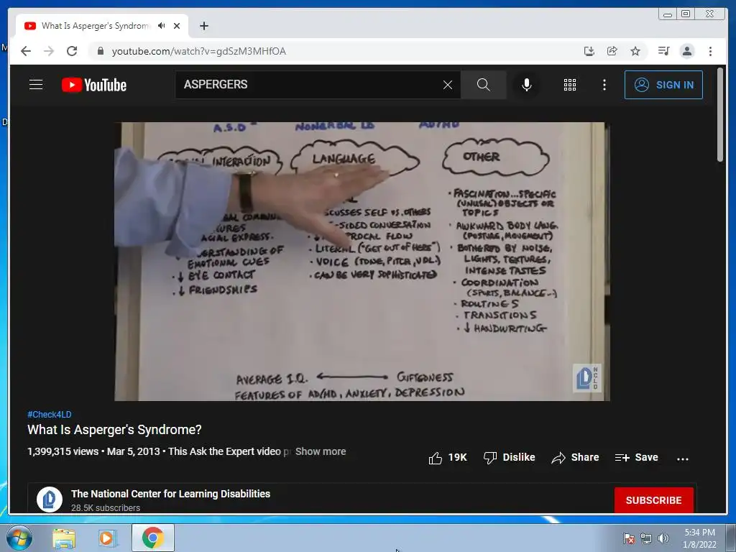This screenshot has height=552, width=736.
Task: Click the magnifier search button
Action: [x=484, y=85]
